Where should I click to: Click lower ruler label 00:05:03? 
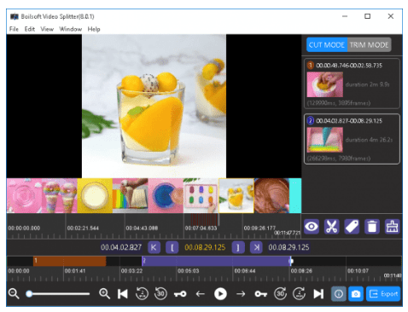coord(188,271)
